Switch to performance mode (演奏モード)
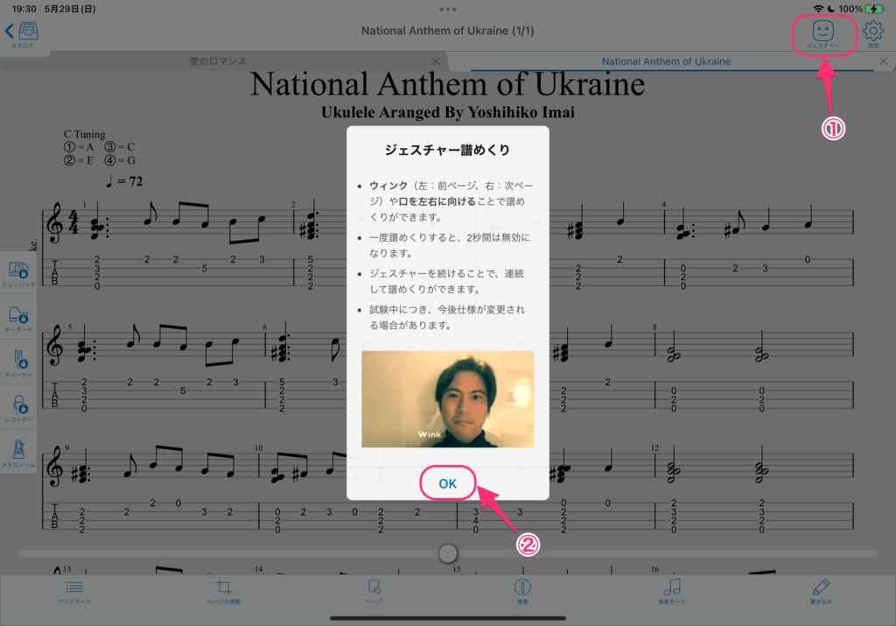The image size is (896, 626). (x=671, y=591)
